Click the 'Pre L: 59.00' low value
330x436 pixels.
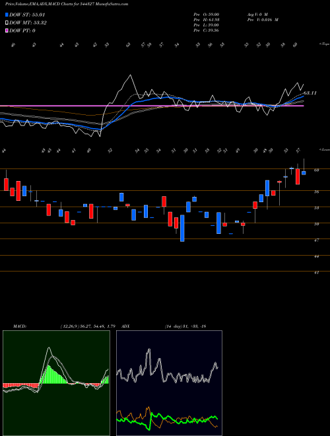(x=207, y=25)
